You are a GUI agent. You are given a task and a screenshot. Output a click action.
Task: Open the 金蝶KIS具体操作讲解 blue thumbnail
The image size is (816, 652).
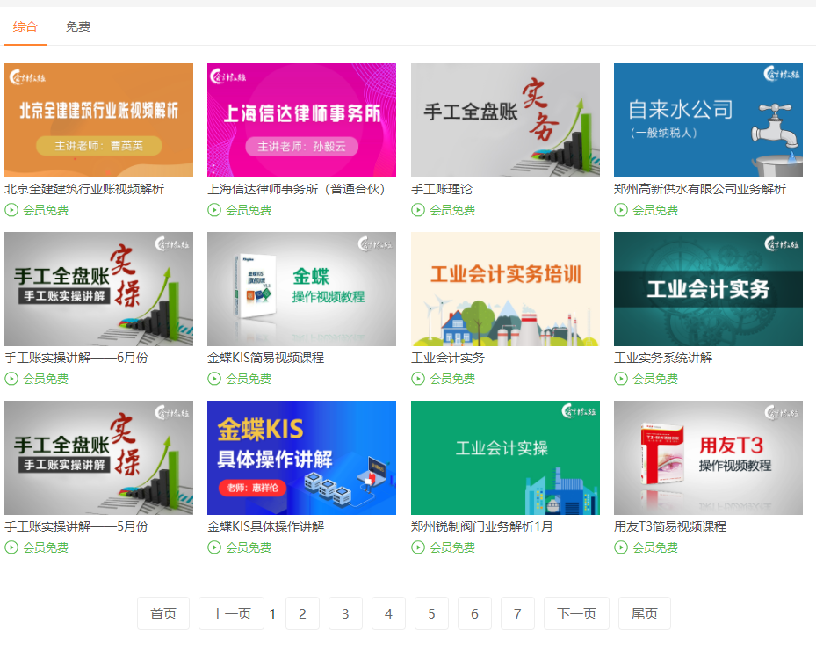coord(301,458)
